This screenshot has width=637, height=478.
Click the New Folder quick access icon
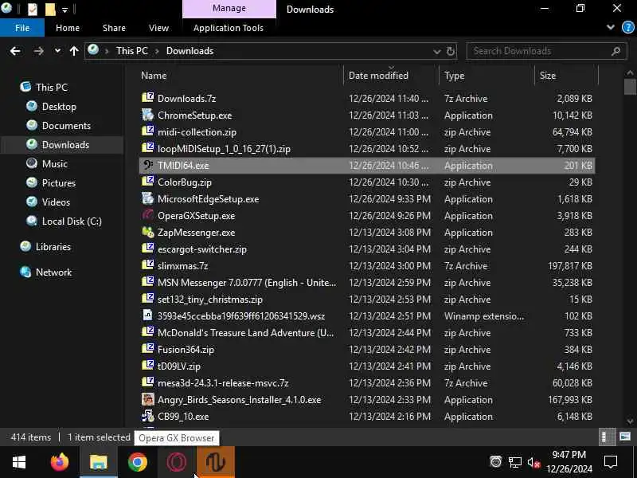50,9
